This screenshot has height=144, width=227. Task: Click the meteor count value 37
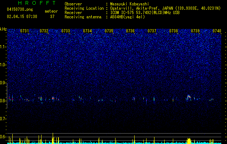pyautogui.click(x=52, y=17)
